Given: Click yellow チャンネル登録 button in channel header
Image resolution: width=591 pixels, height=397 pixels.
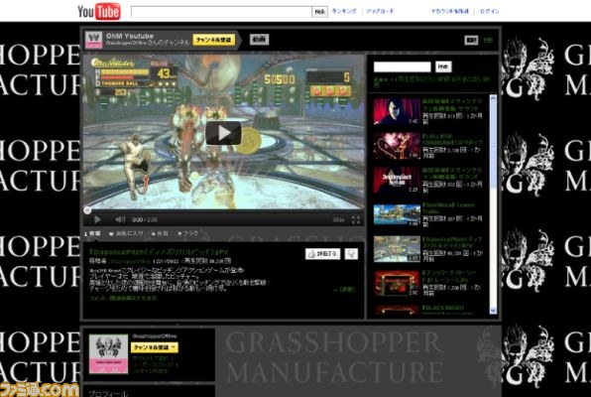Looking at the screenshot, I should pyautogui.click(x=214, y=40).
